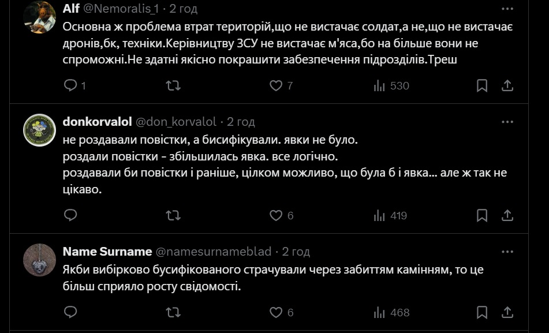
Task: Share Alf's post
Action: click(x=507, y=85)
